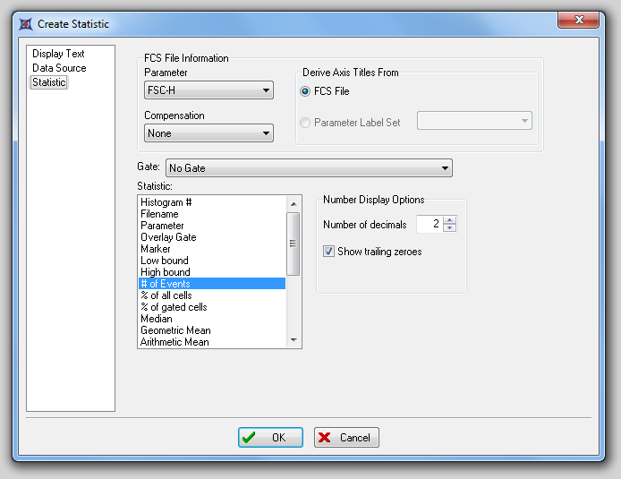The height and width of the screenshot is (479, 621).
Task: Open the Parameter Label Set combo box
Action: click(474, 121)
